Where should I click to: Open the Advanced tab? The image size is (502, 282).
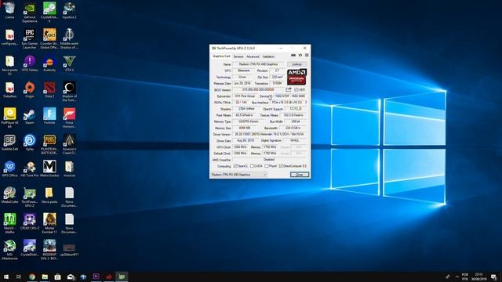[253, 56]
